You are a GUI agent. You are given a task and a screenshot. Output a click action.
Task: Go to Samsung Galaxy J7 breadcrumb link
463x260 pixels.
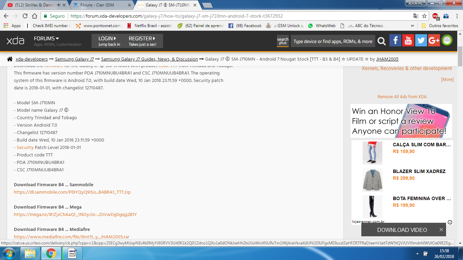75,59
